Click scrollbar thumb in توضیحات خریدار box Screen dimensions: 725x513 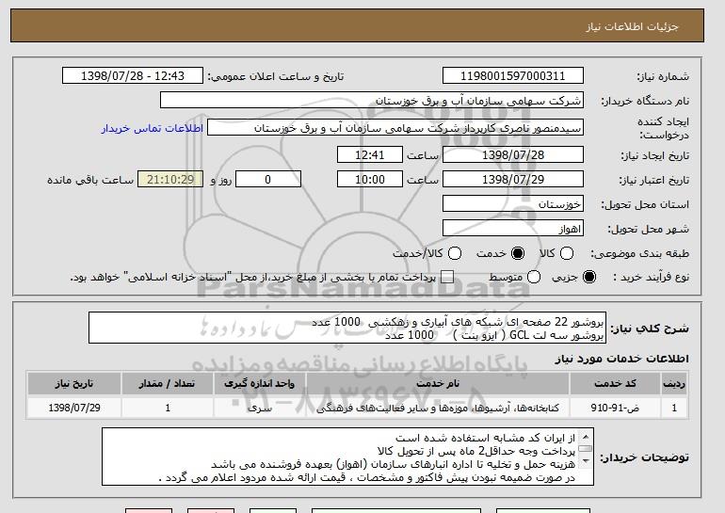pyautogui.click(x=586, y=448)
